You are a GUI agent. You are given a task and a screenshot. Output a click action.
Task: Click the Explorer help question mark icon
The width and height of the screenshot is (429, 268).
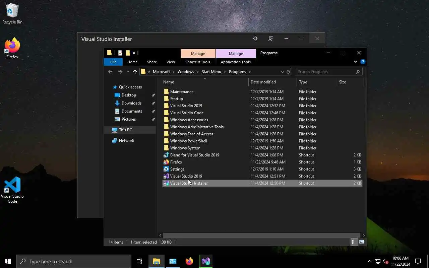click(x=363, y=62)
